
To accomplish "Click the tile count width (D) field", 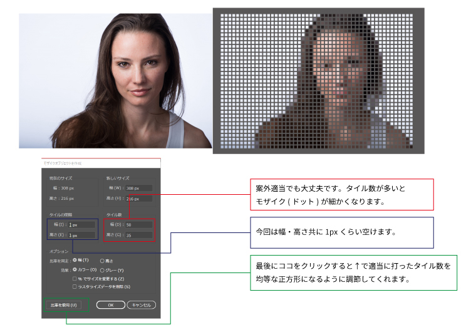I will click(138, 224).
